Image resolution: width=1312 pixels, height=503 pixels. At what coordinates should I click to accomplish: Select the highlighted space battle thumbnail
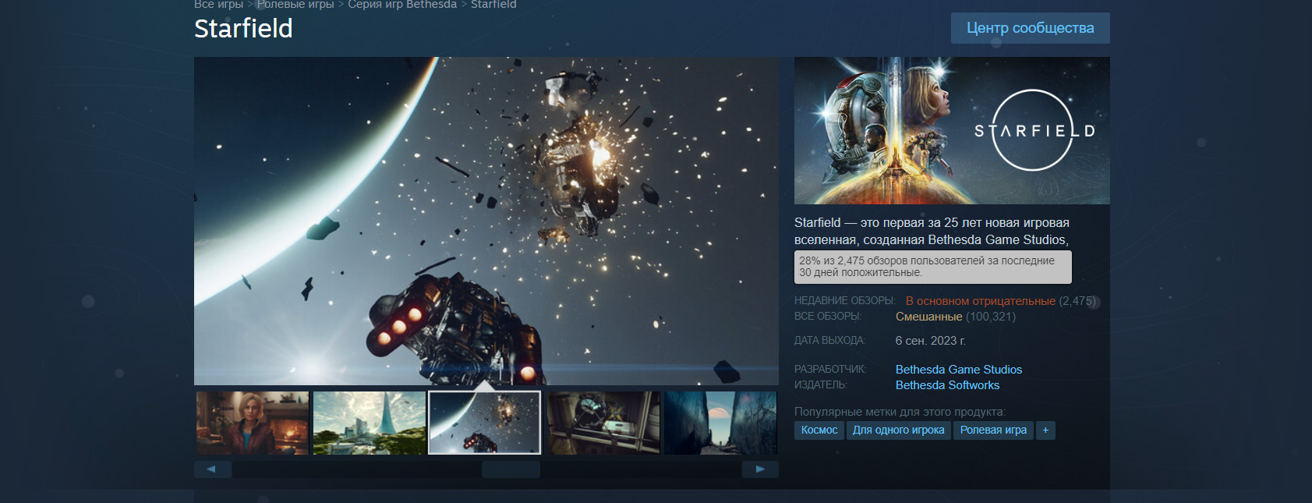[485, 423]
